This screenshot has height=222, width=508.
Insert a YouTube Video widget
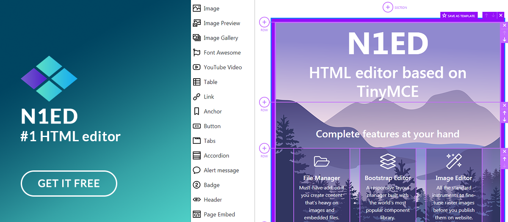point(222,67)
